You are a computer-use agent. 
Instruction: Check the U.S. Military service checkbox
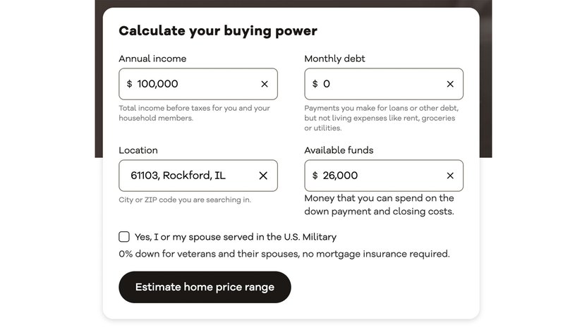(124, 237)
